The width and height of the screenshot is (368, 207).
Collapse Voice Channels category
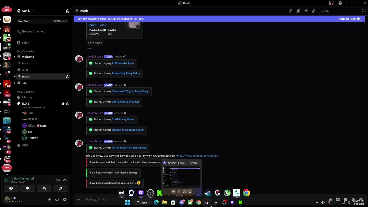pos(27,92)
